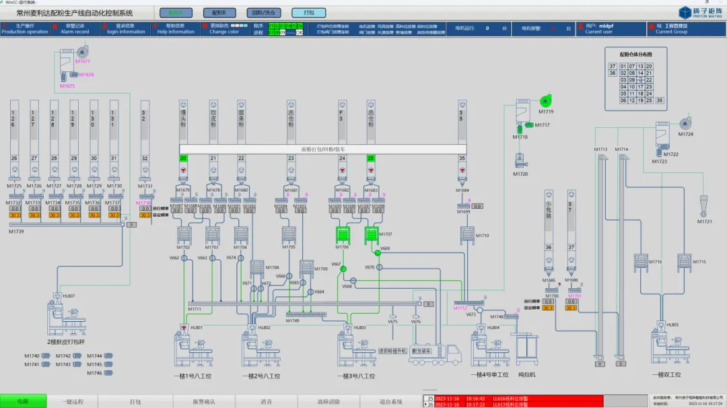Click the M1740 motor icon
Screen dimensions: 727x408
pyautogui.click(x=46, y=356)
